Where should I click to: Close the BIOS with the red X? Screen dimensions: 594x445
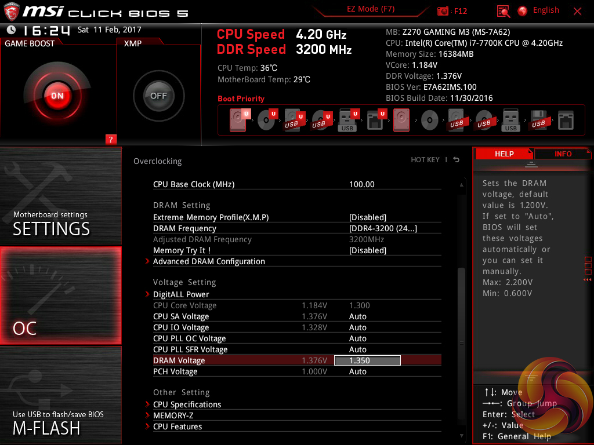[x=577, y=12]
